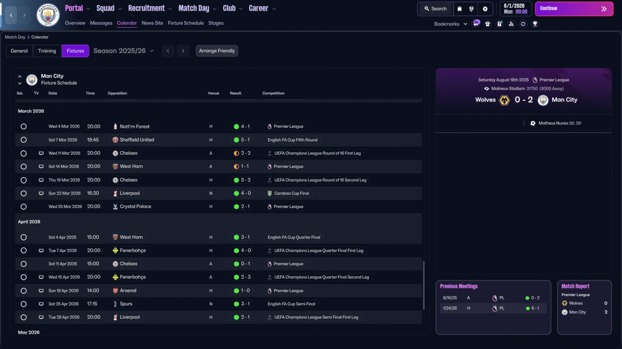Image resolution: width=622 pixels, height=349 pixels.
Task: Switch to the Training tab
Action: (47, 51)
